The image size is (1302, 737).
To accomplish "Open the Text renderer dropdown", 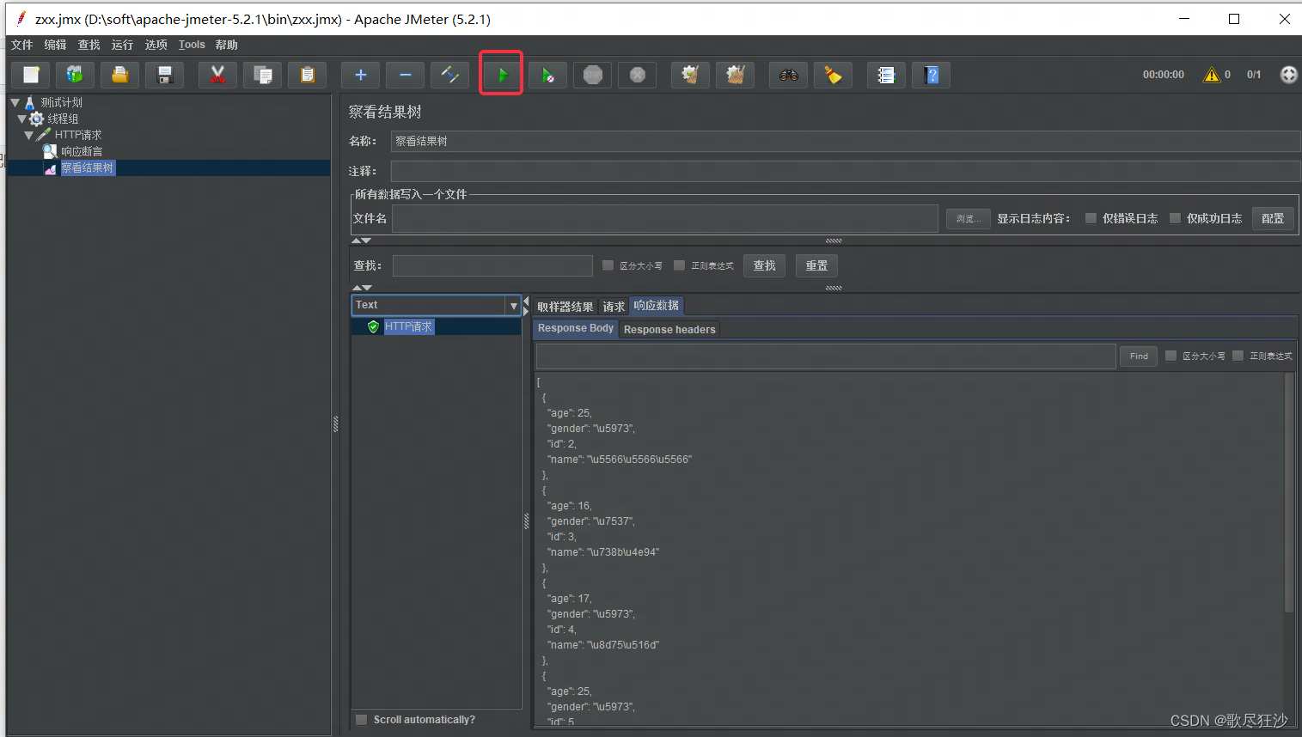I will pyautogui.click(x=436, y=305).
